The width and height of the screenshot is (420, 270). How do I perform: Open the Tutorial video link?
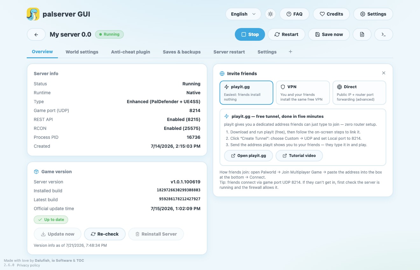pos(299,156)
